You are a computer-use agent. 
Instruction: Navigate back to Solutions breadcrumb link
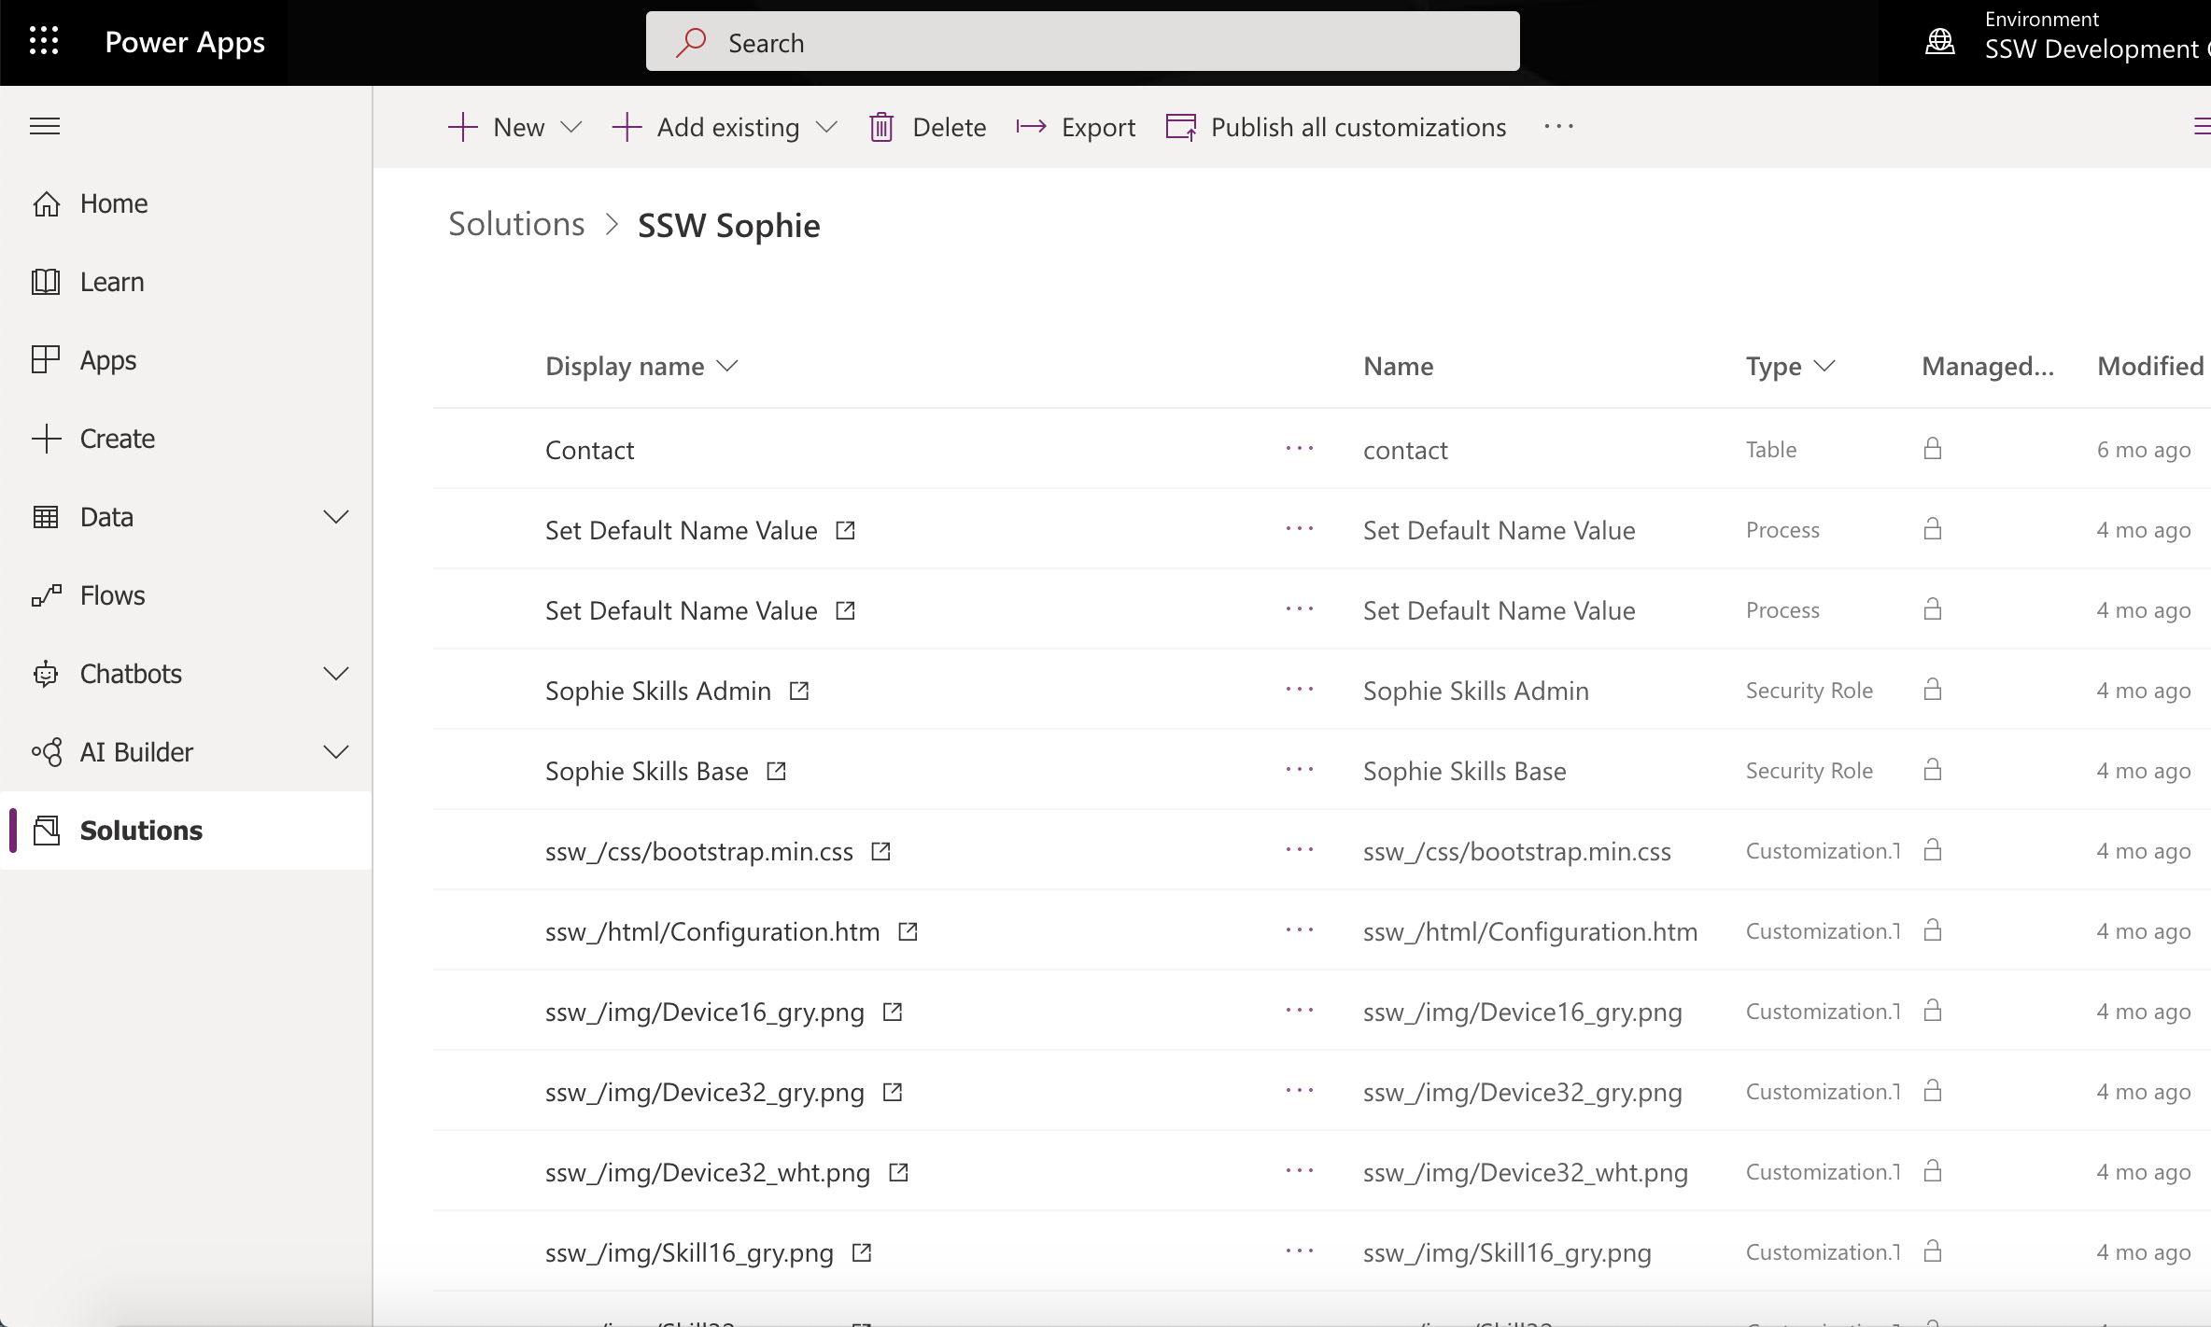516,224
